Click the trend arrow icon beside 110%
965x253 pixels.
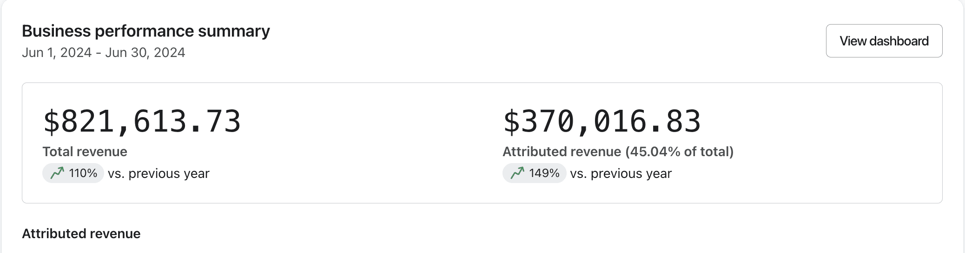point(57,173)
